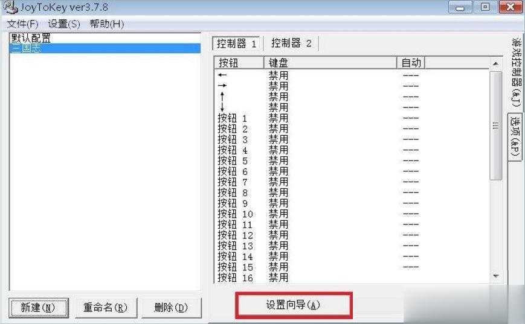Switch to the 控制器 2 tab
The height and width of the screenshot is (324, 525).
pos(291,43)
